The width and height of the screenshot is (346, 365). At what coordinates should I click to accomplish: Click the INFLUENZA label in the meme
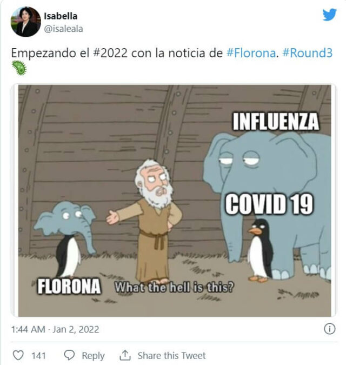(x=276, y=122)
